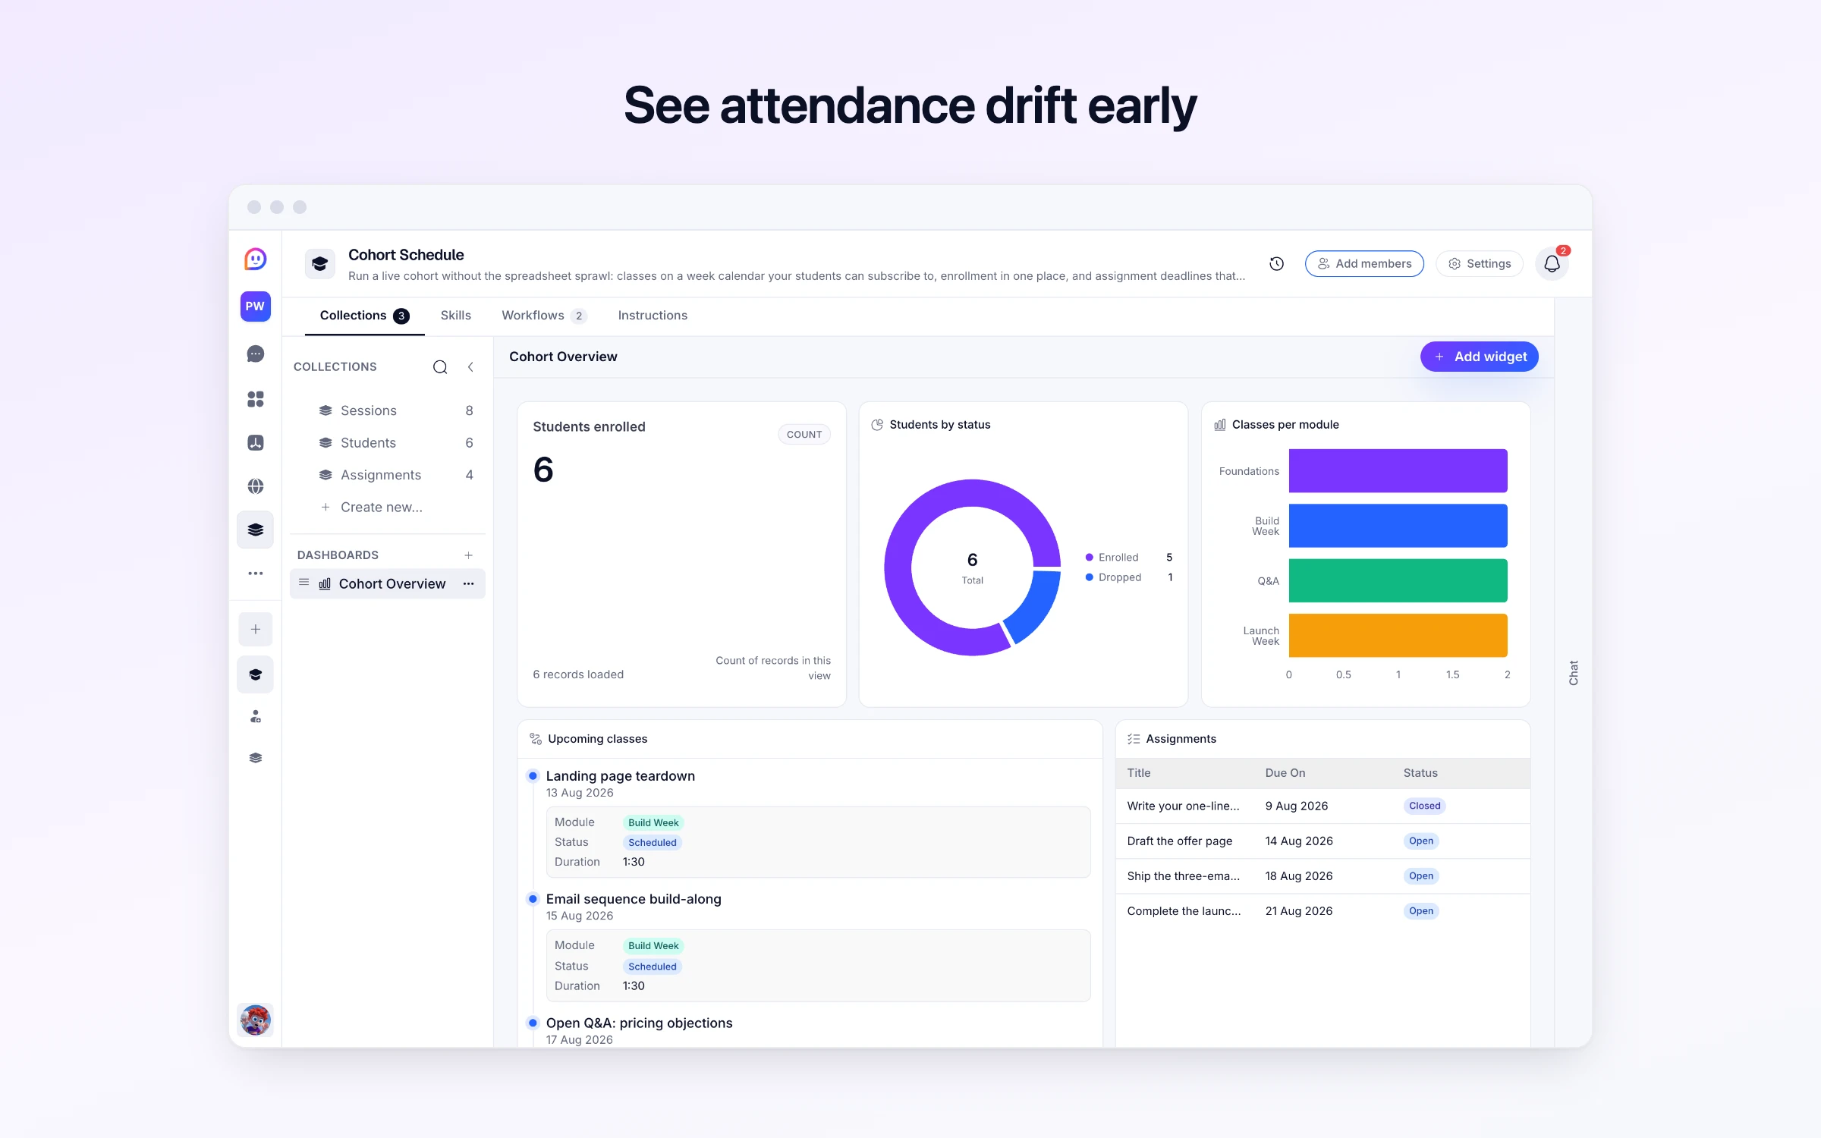Screen dimensions: 1821x1138
Task: Open Cohort Overview dashboard options menu
Action: point(468,583)
